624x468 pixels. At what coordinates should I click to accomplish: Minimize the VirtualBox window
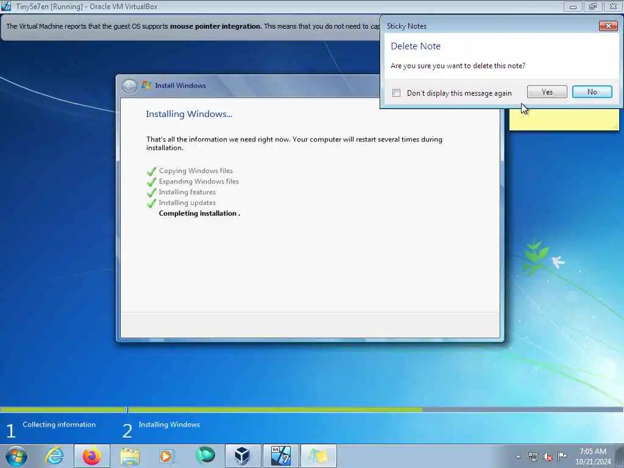pos(573,6)
